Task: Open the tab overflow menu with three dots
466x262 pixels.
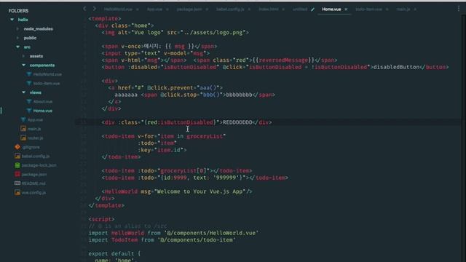Action: (459, 9)
